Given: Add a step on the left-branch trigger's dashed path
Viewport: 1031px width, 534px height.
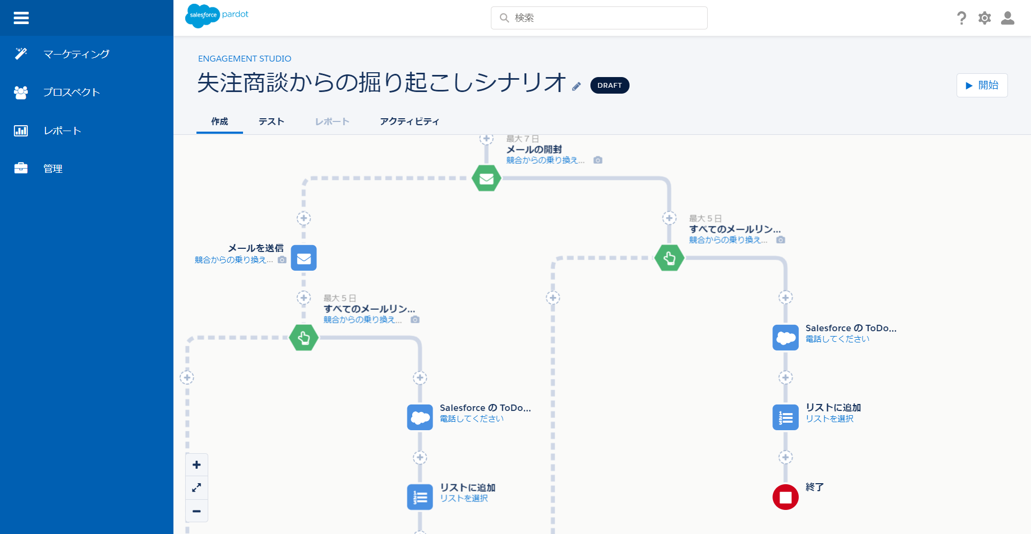Looking at the screenshot, I should click(x=187, y=377).
